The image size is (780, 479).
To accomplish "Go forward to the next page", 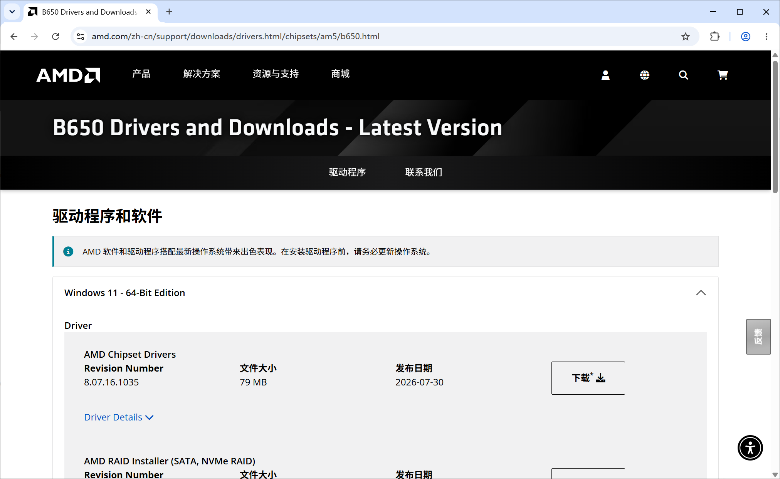I will 35,37.
